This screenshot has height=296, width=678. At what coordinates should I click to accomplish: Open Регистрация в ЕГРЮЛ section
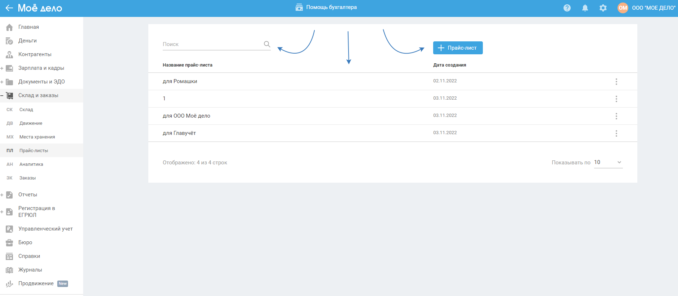point(37,211)
